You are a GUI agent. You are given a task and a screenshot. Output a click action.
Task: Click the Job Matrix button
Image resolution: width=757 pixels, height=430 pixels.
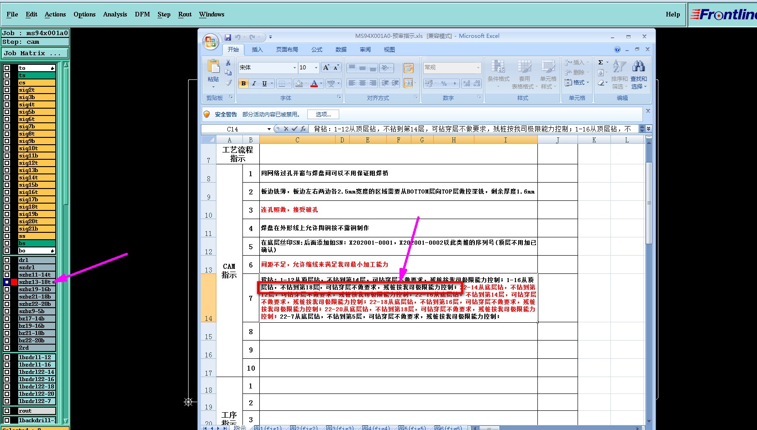(x=35, y=53)
